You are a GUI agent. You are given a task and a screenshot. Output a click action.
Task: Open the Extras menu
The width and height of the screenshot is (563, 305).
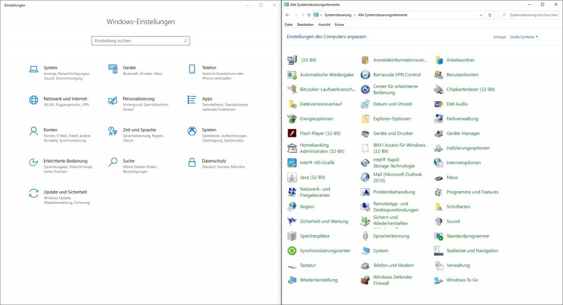[339, 25]
